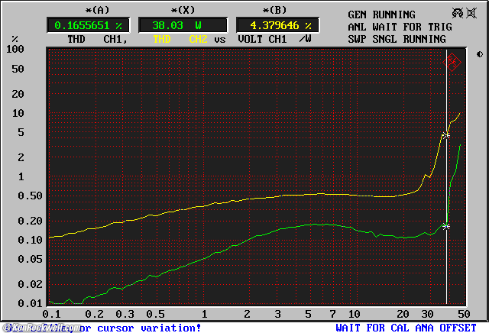Click the SWP SNGL RUNNING status
This screenshot has width=489, height=333.
[x=397, y=39]
